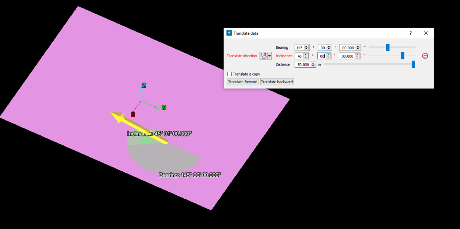The height and width of the screenshot is (229, 460).
Task: Click the Distance value spinner arrows
Action: 313,64
